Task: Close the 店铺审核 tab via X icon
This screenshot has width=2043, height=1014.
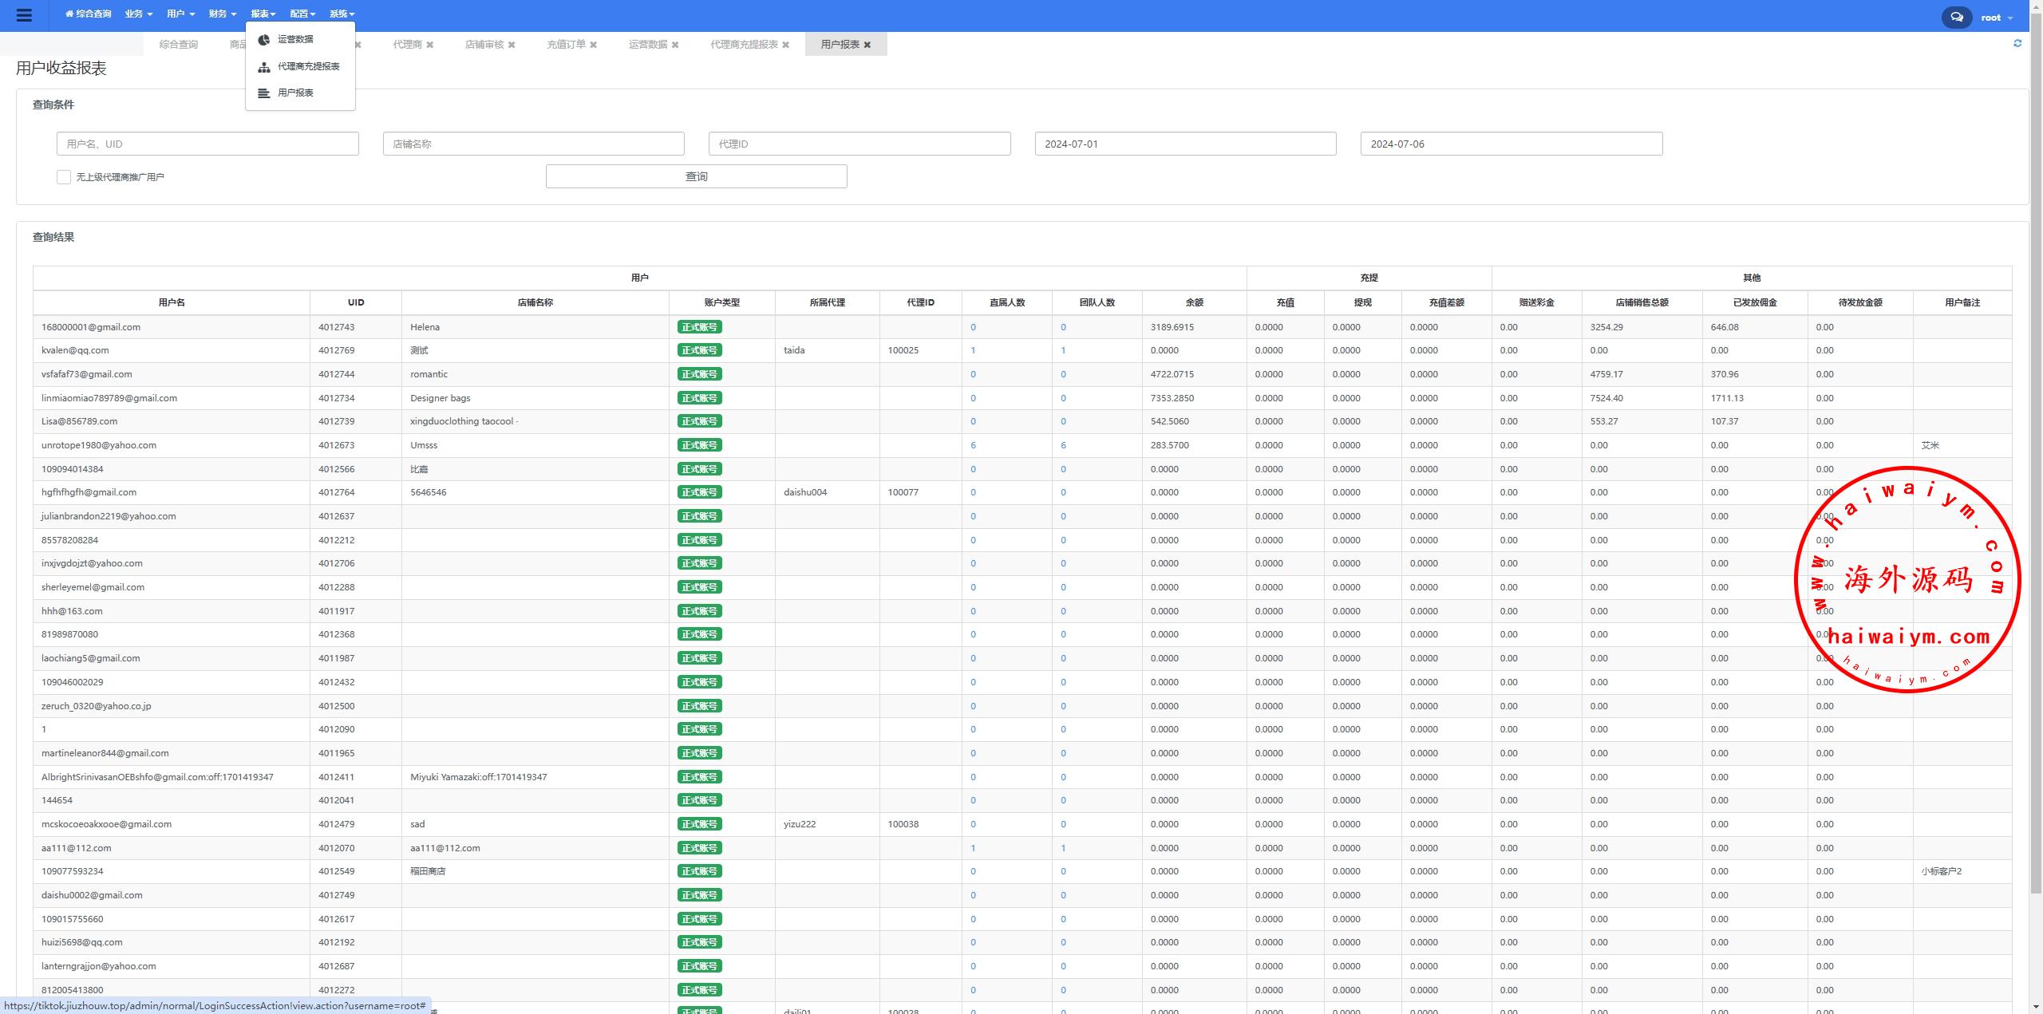Action: [512, 45]
